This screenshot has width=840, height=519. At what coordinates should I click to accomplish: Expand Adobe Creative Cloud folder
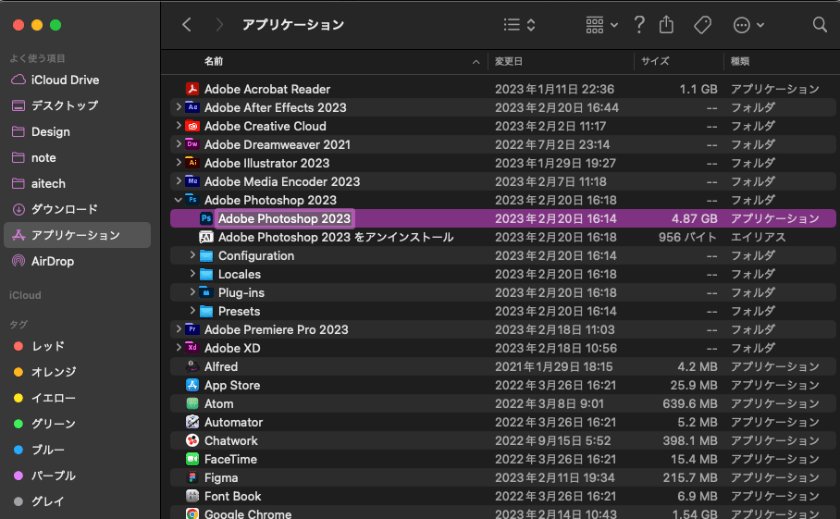(179, 126)
